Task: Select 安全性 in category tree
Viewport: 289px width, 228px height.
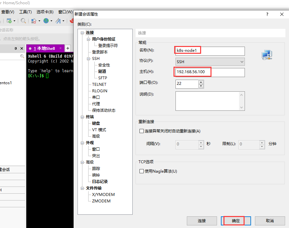Action: point(104,65)
